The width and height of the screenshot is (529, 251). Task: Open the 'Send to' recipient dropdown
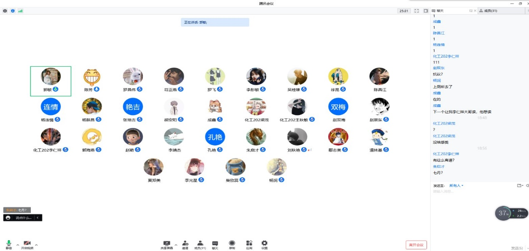(456, 186)
